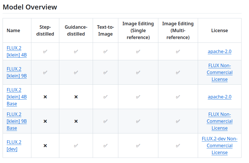Image resolution: width=249 pixels, height=163 pixels.
Task: Click Guidance-distilled cross for klein 9B Base
Action: click(x=76, y=121)
